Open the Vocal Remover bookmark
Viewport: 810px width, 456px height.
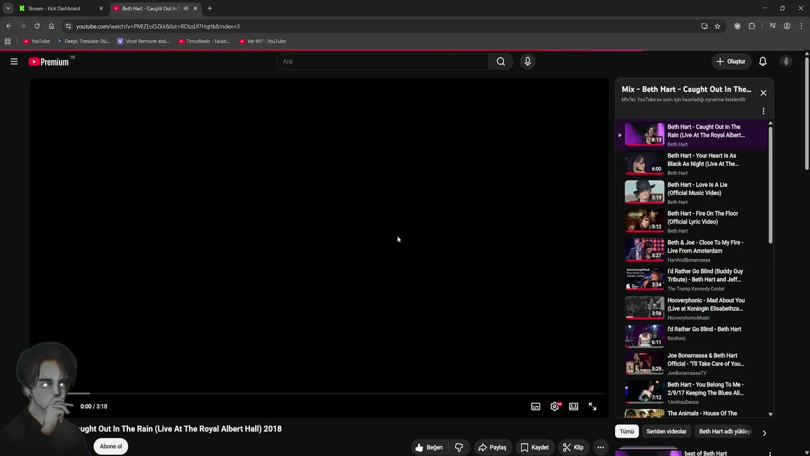click(144, 41)
